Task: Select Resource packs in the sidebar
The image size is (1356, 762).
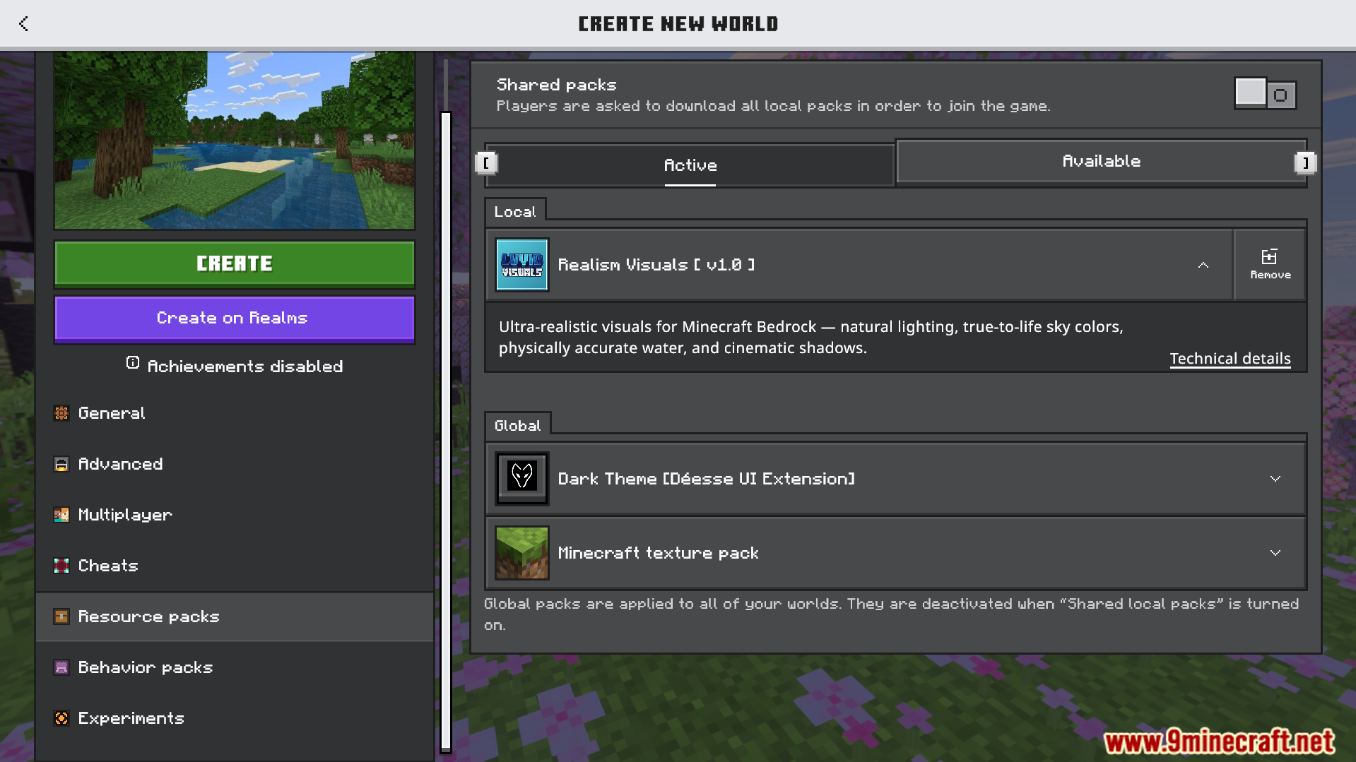Action: coord(235,617)
